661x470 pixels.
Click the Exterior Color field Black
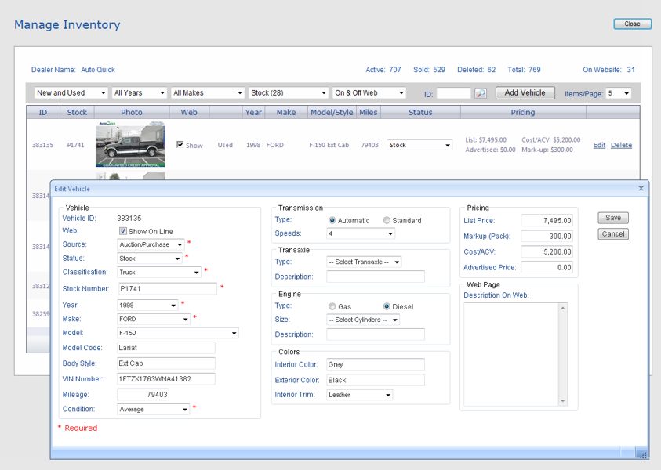click(x=376, y=380)
